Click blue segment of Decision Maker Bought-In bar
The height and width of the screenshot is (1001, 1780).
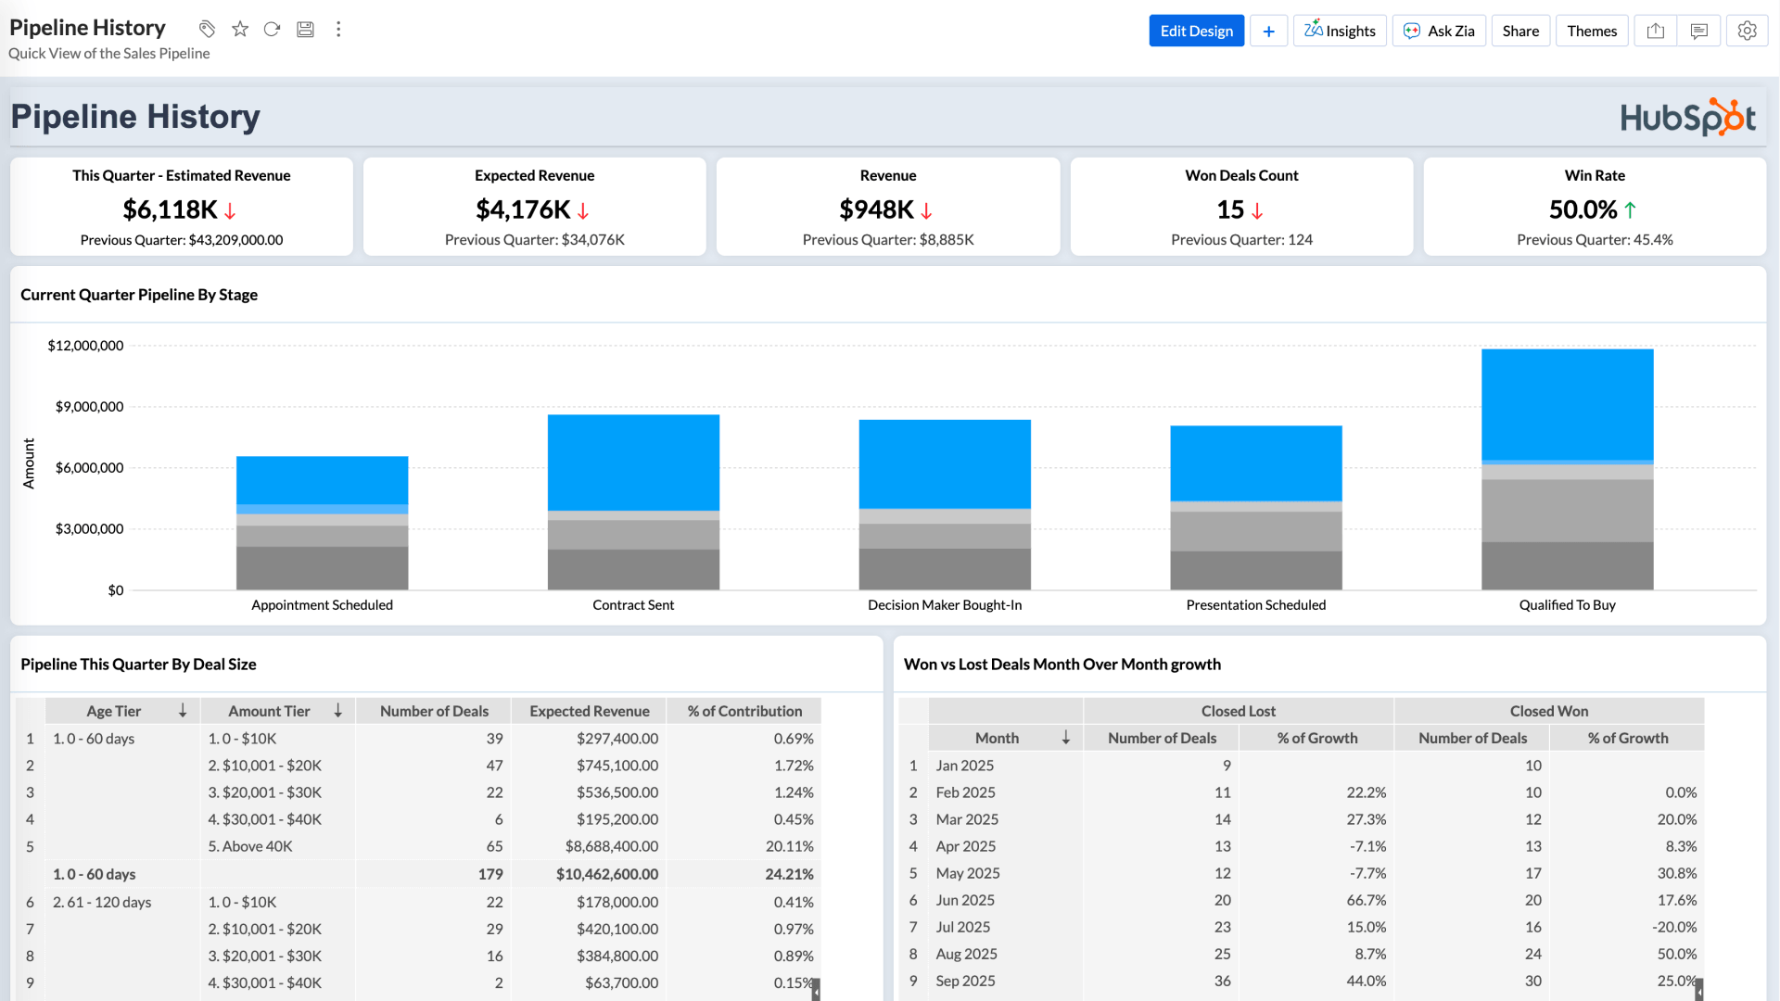pos(945,464)
